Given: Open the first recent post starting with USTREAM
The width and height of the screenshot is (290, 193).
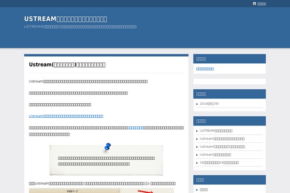Looking at the screenshot, I should pyautogui.click(x=216, y=131).
